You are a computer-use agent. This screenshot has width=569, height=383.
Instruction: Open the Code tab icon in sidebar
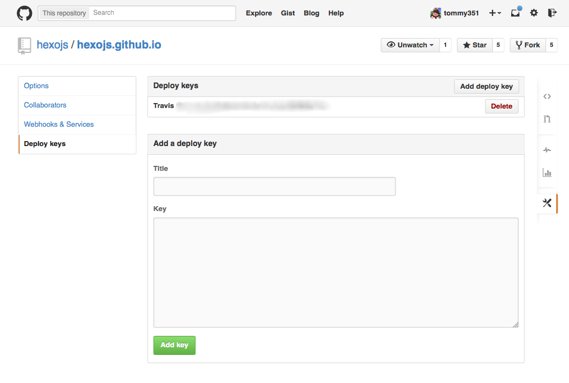click(x=546, y=96)
